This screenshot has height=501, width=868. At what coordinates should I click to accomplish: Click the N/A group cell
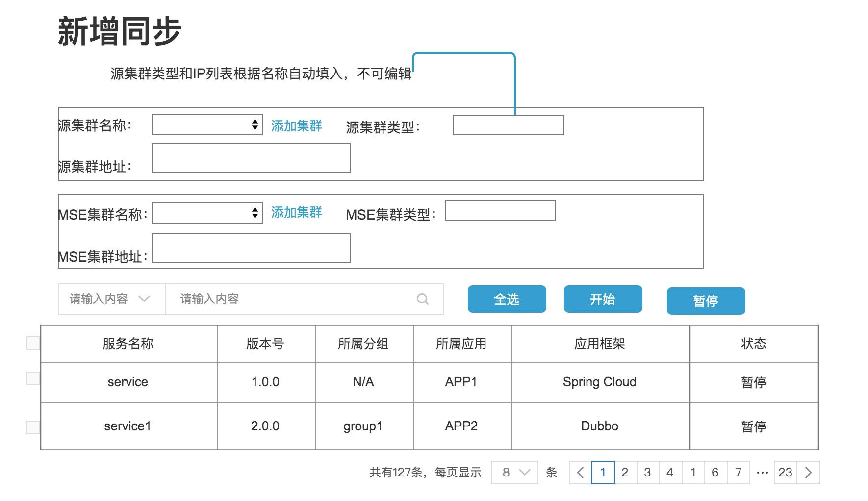[x=364, y=382]
